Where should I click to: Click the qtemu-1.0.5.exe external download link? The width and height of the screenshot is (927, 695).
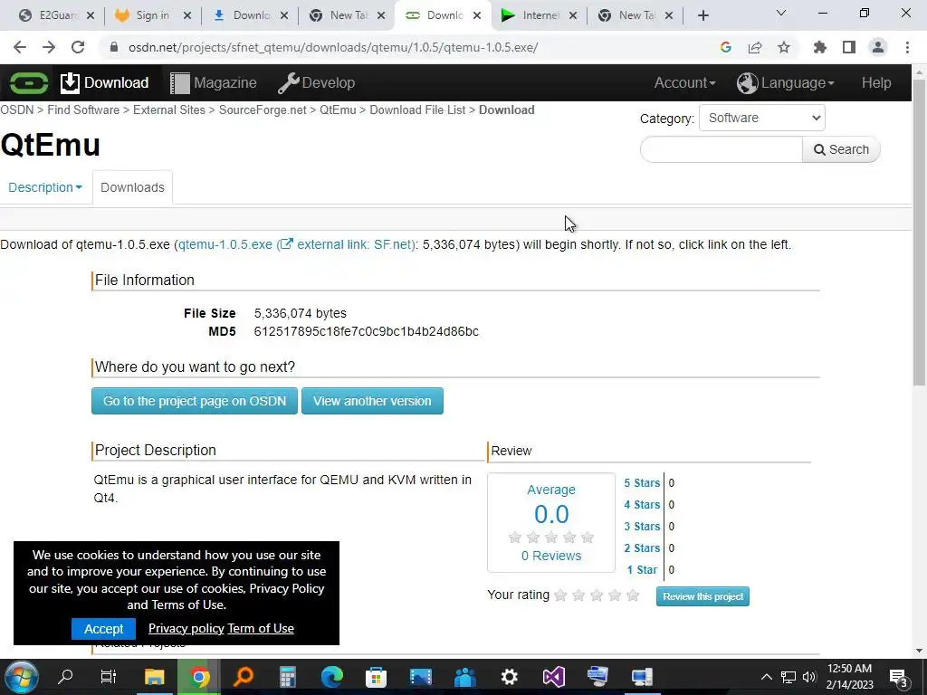click(296, 244)
